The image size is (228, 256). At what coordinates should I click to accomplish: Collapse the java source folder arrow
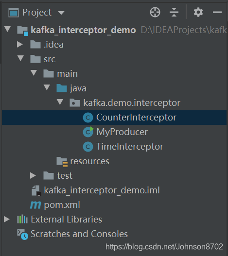pos(47,87)
